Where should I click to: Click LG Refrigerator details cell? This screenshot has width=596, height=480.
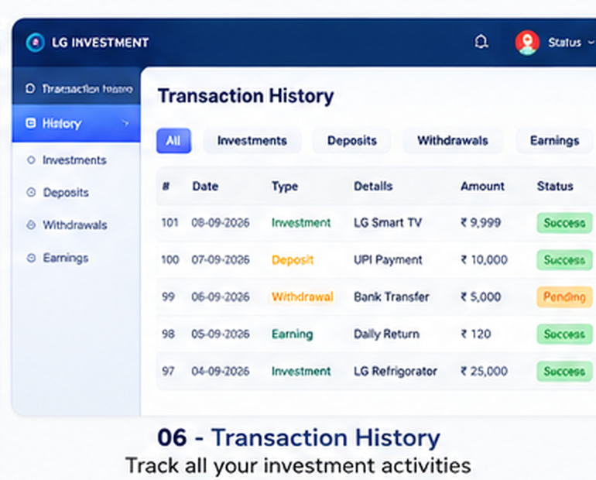coord(396,372)
